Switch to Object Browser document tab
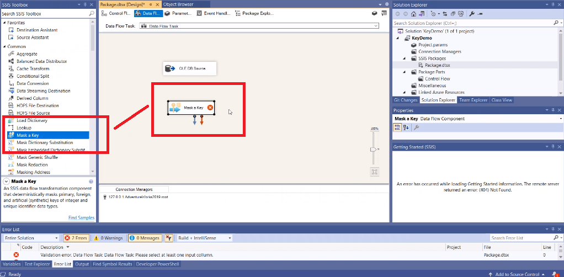This screenshot has width=564, height=277. [x=178, y=4]
